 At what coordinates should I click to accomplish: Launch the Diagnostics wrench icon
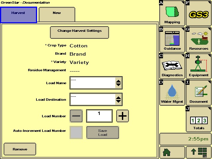[x=172, y=66]
